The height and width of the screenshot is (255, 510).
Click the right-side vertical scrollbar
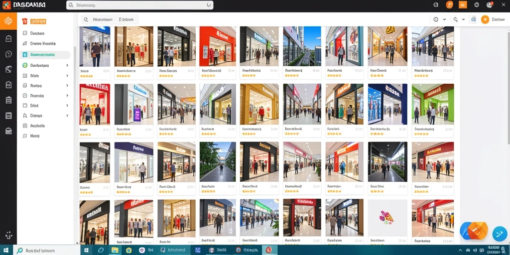pos(509,88)
